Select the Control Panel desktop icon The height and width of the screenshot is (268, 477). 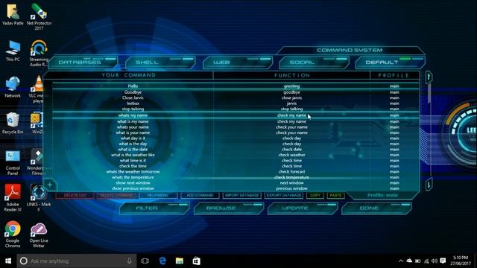[13, 162]
